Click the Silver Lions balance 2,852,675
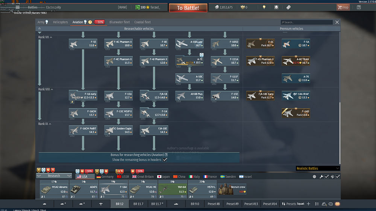 [224, 7]
